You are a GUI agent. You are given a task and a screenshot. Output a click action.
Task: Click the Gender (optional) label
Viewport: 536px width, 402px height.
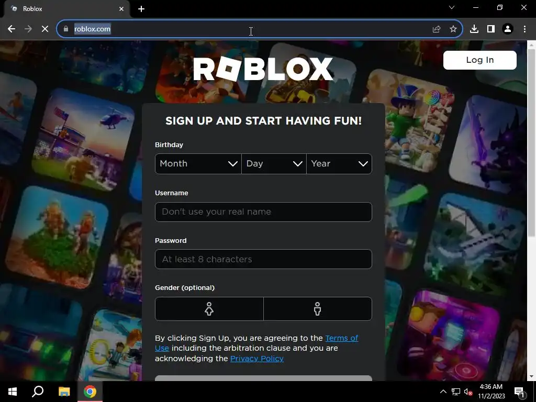(x=185, y=288)
